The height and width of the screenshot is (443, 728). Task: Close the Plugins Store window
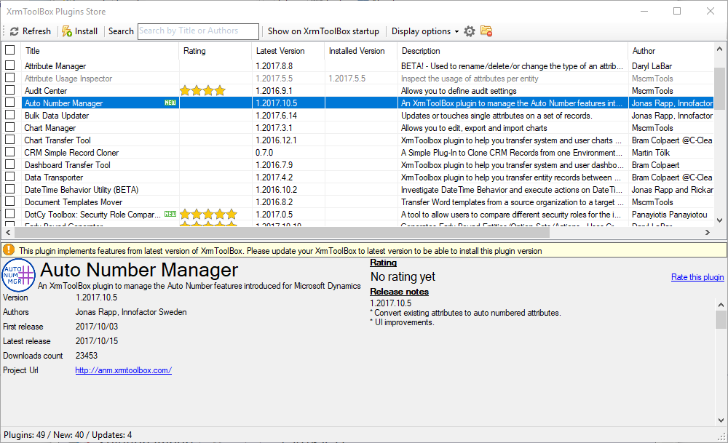(711, 11)
